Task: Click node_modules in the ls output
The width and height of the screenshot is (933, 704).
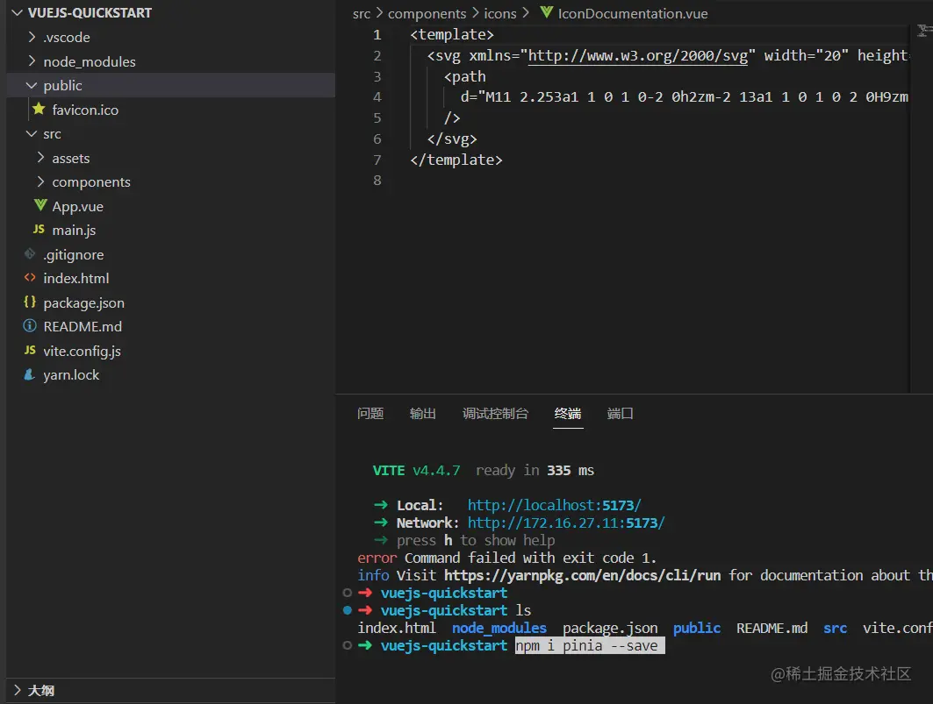Action: click(x=499, y=628)
